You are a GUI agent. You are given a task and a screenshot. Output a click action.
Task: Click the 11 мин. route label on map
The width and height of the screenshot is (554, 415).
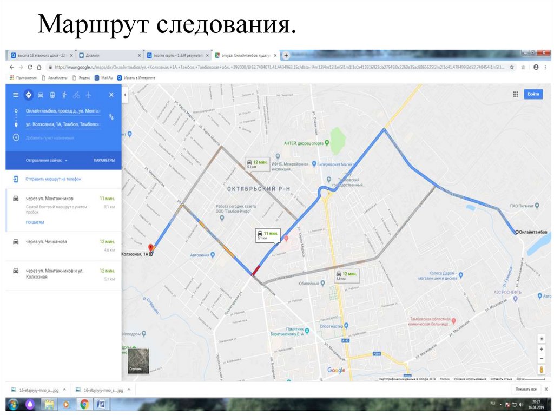[268, 235]
